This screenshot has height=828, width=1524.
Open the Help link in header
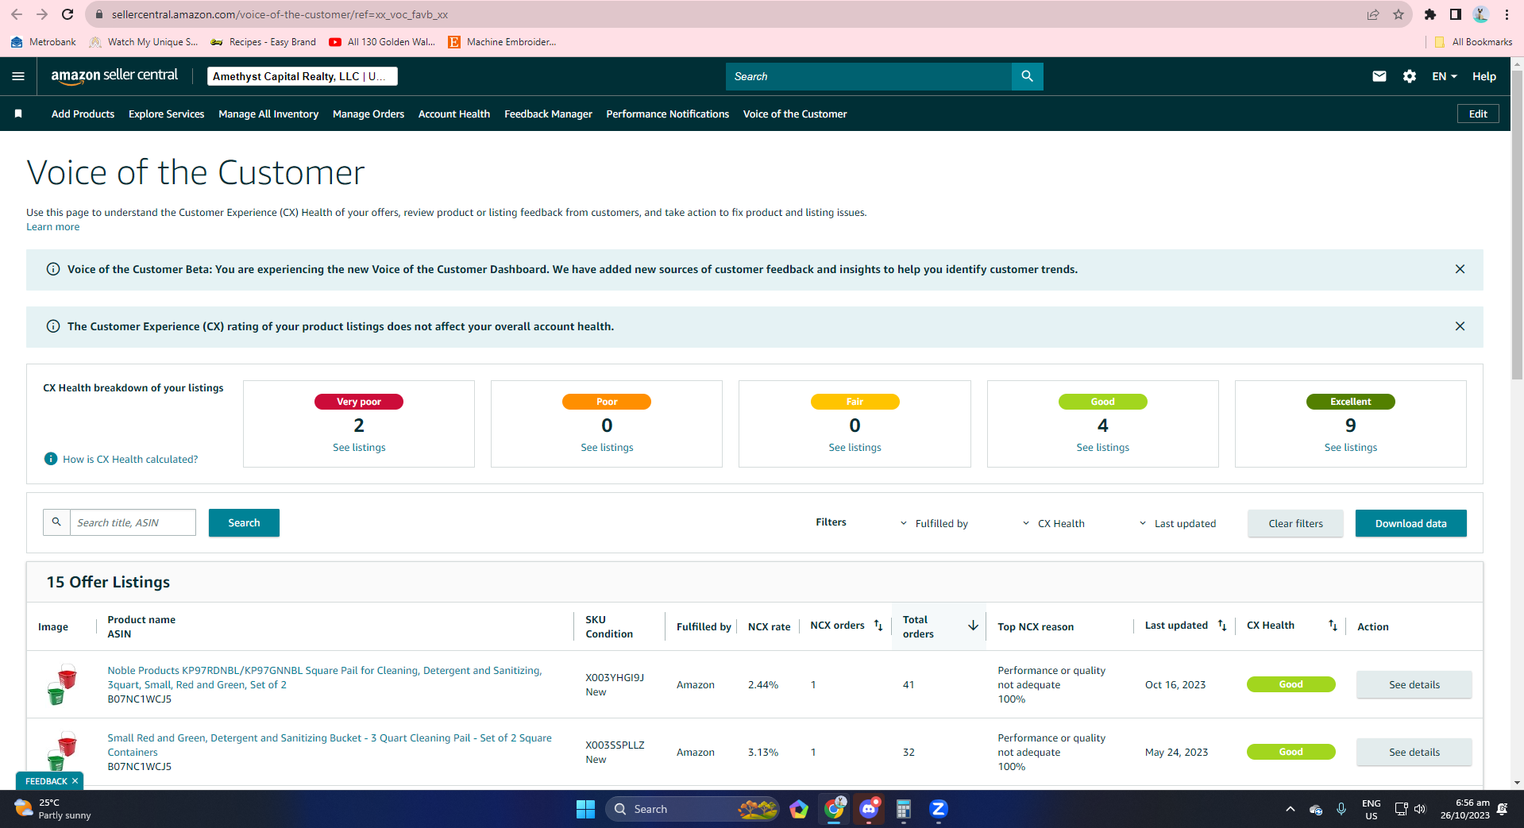(x=1483, y=76)
